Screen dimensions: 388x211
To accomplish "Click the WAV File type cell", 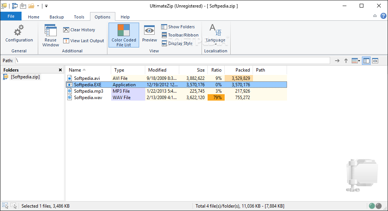I will click(128, 98).
